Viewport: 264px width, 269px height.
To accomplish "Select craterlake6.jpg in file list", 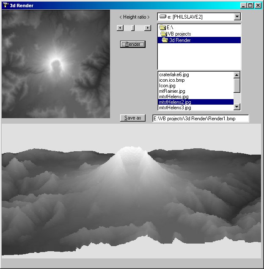I will 195,75.
